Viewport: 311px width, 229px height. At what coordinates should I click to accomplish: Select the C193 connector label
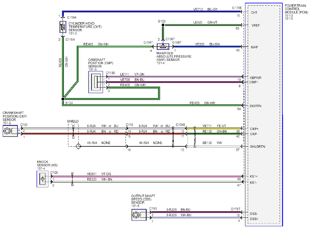153,209
